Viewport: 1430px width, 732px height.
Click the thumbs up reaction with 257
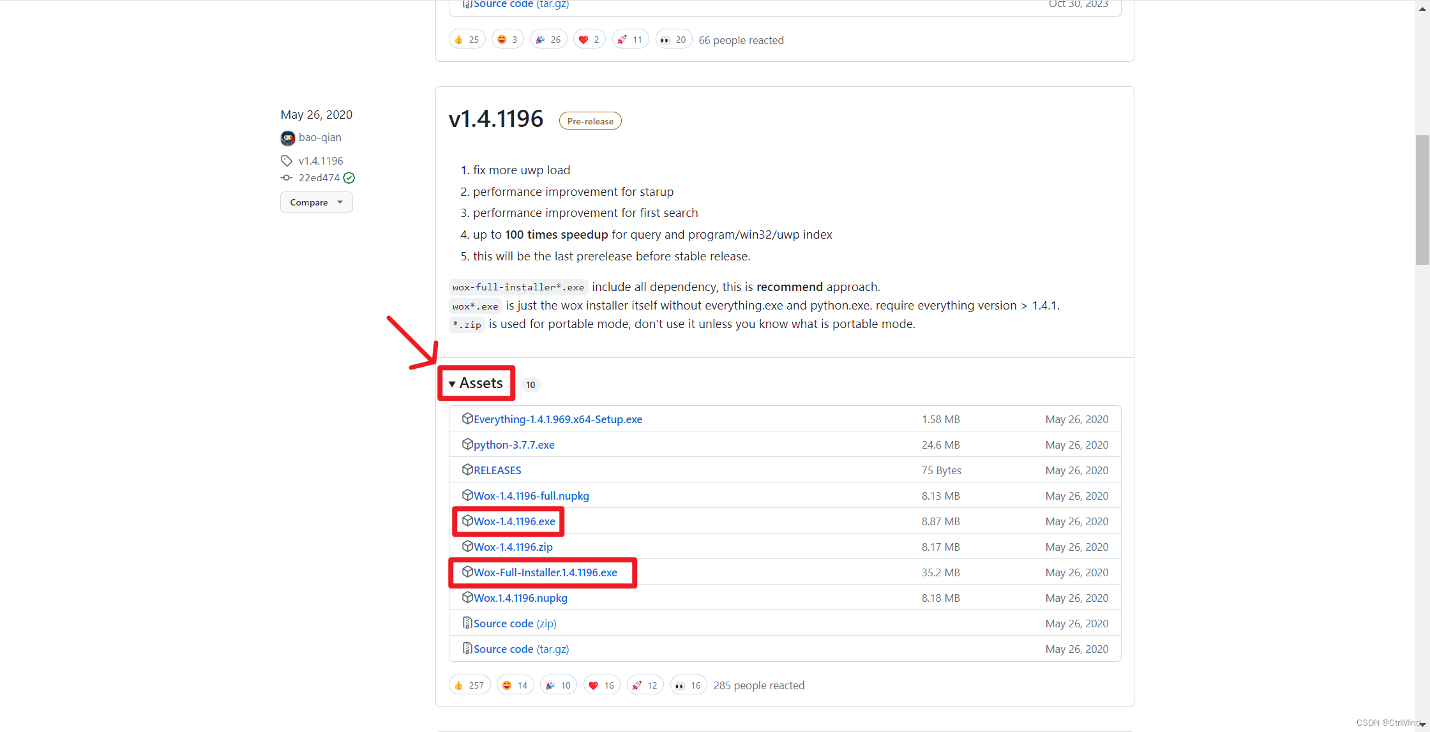tap(469, 685)
